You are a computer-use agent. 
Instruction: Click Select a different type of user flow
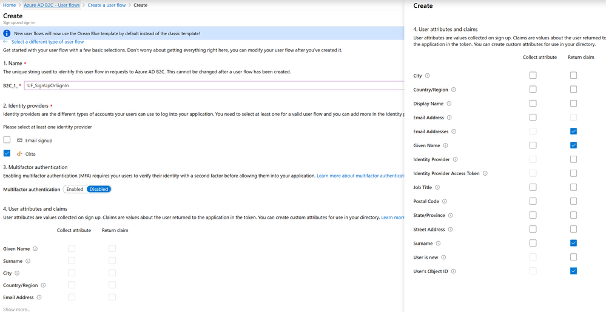click(x=47, y=42)
